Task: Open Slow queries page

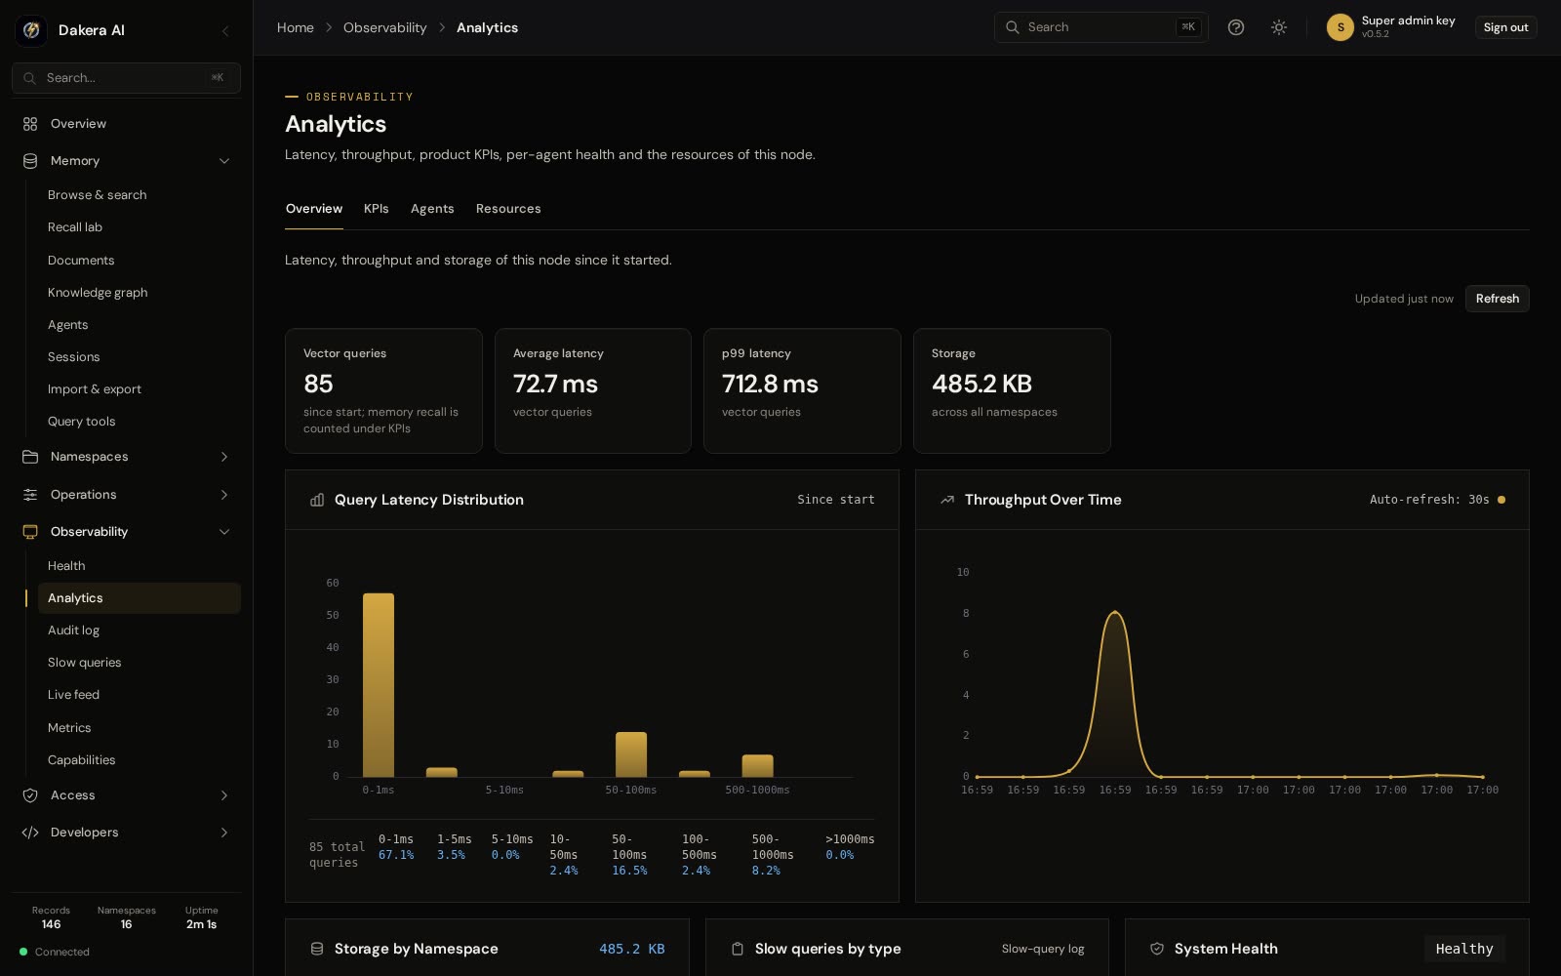Action: [x=140, y=663]
